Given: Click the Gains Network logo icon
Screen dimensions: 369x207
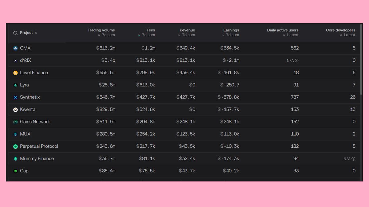Looking at the screenshot, I should coord(15,122).
